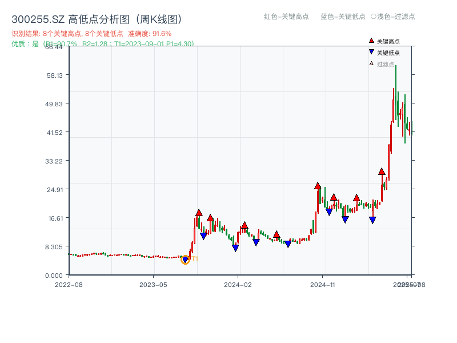Select the red key-high triangle at 24.91 level
The width and height of the screenshot is (457, 343).
coord(318,186)
